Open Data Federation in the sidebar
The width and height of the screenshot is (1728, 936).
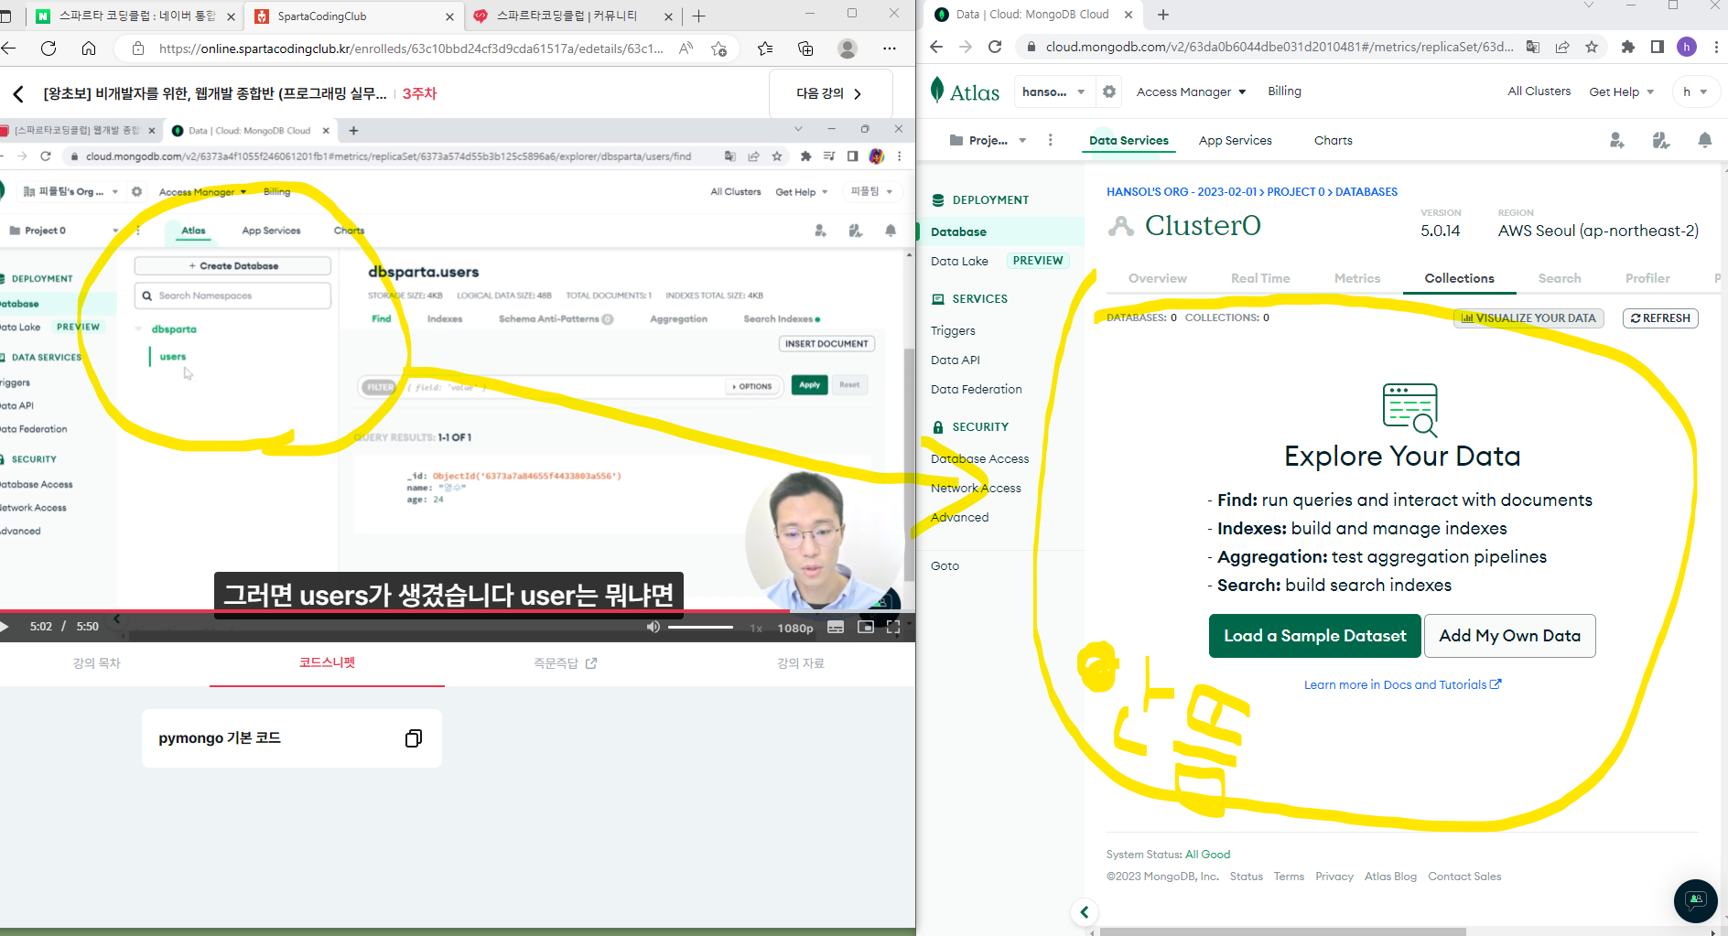click(x=976, y=389)
